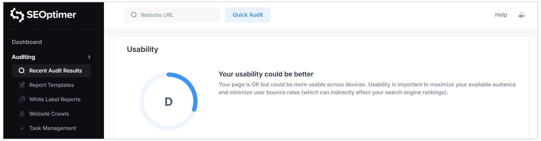This screenshot has width=541, height=141.
Task: Click the Task Management checkmark icon
Action: point(22,128)
